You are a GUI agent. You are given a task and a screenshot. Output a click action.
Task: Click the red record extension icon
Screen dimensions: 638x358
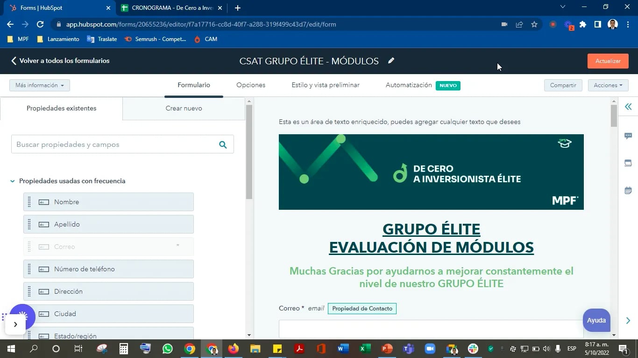[553, 24]
